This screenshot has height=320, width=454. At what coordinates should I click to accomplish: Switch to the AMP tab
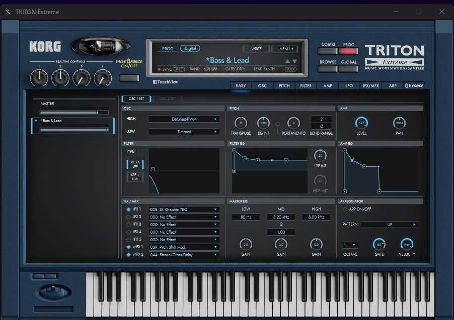[x=328, y=86]
